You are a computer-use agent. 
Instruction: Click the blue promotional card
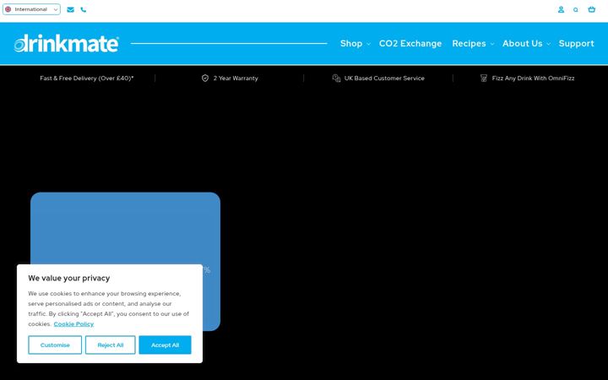click(x=125, y=229)
